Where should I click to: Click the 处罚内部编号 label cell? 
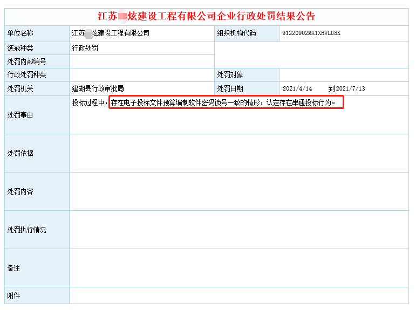coord(26,61)
